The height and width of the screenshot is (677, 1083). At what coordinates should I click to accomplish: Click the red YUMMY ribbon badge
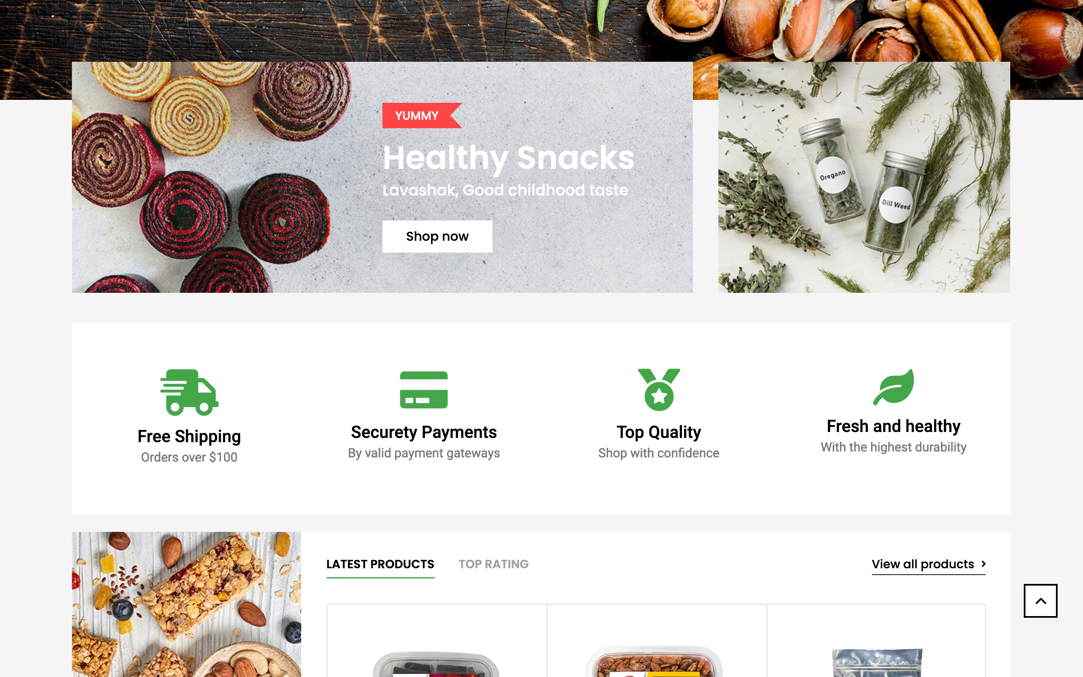[421, 116]
